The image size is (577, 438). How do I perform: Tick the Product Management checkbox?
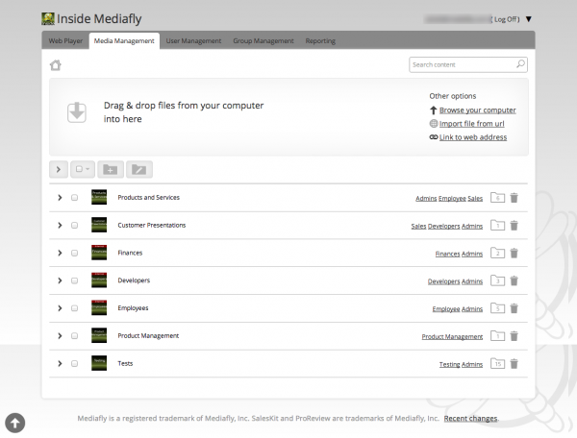click(74, 336)
